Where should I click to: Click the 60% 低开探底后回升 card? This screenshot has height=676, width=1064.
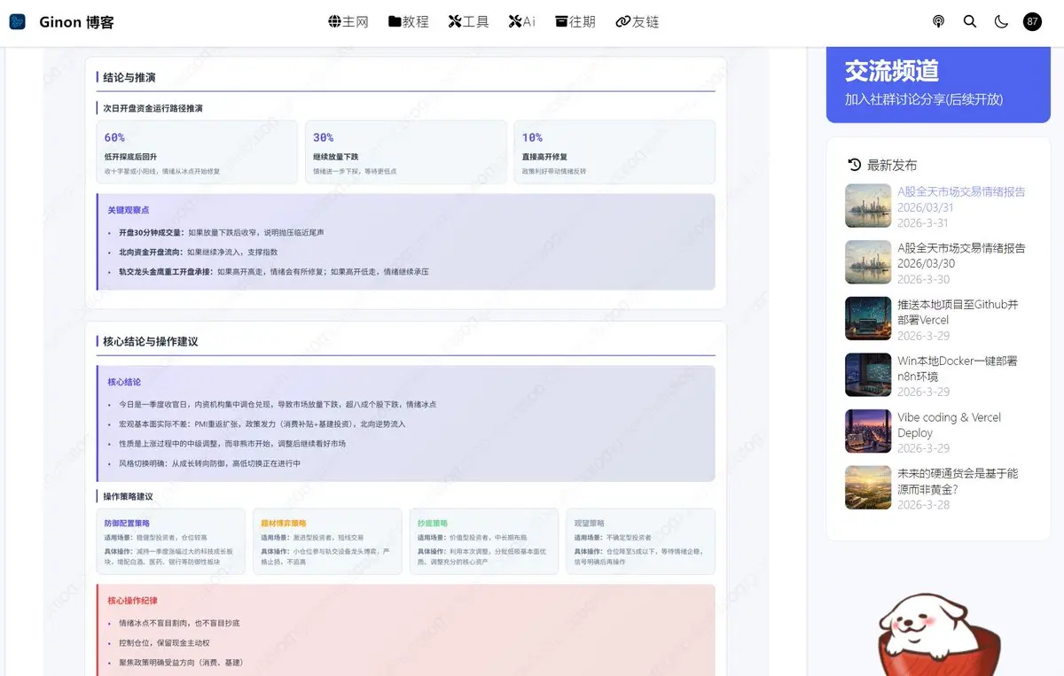(197, 152)
